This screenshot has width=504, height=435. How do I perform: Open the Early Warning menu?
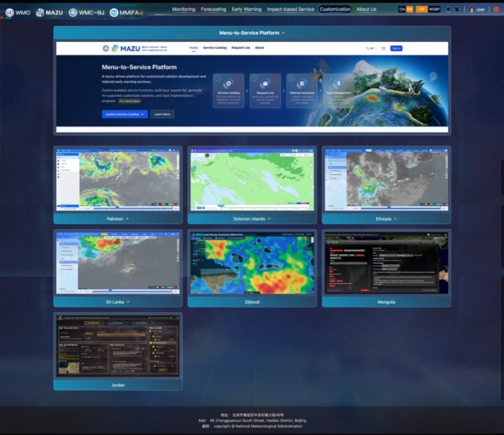[247, 9]
